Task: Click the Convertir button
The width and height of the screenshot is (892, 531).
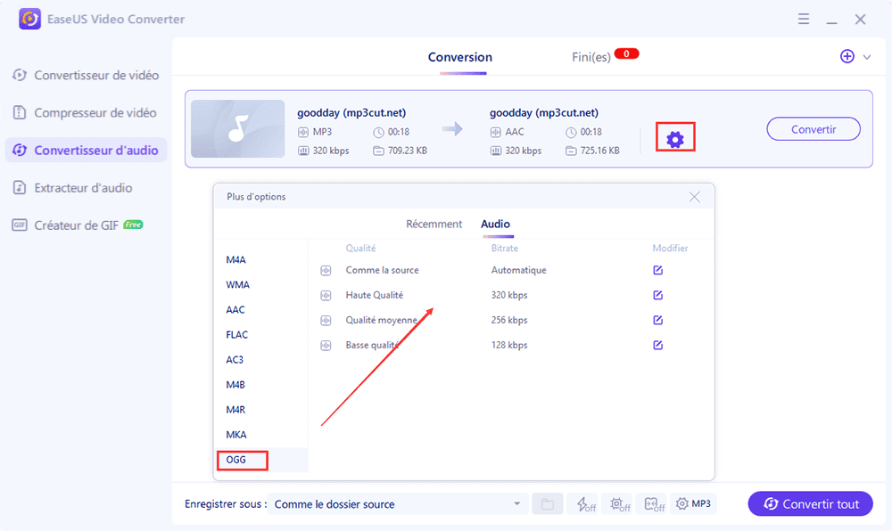Action: (813, 129)
